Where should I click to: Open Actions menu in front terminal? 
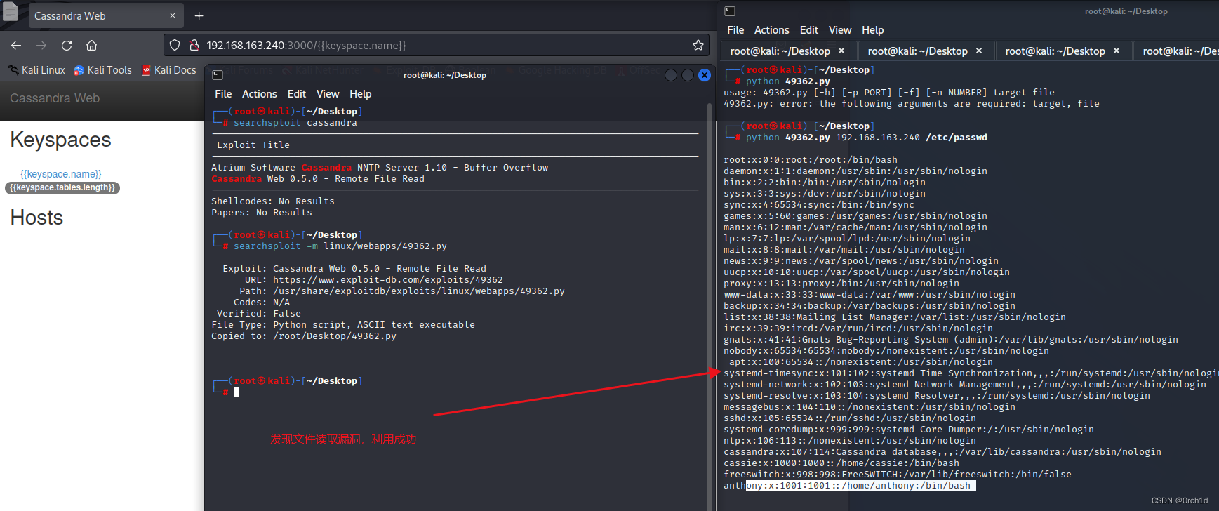pyautogui.click(x=260, y=94)
